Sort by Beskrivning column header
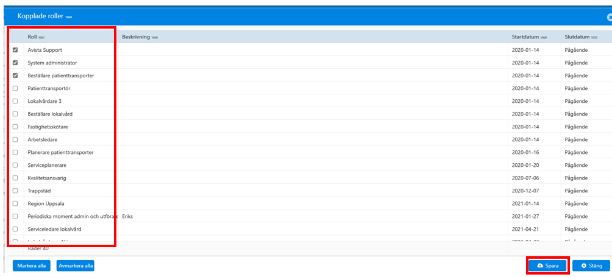Image resolution: width=612 pixels, height=277 pixels. (136, 37)
